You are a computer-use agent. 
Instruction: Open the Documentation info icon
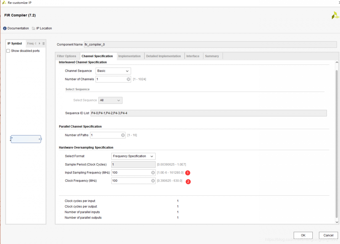coord(5,28)
